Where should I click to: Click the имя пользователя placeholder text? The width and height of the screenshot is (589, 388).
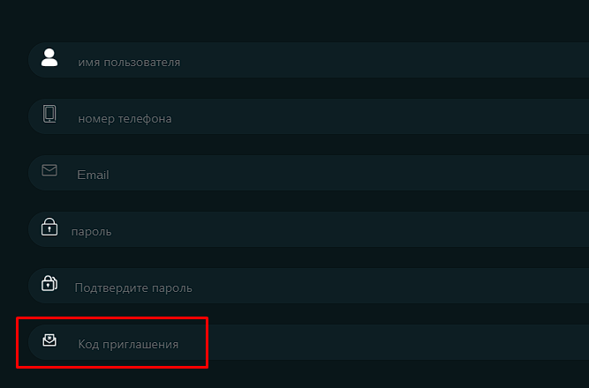pos(129,63)
